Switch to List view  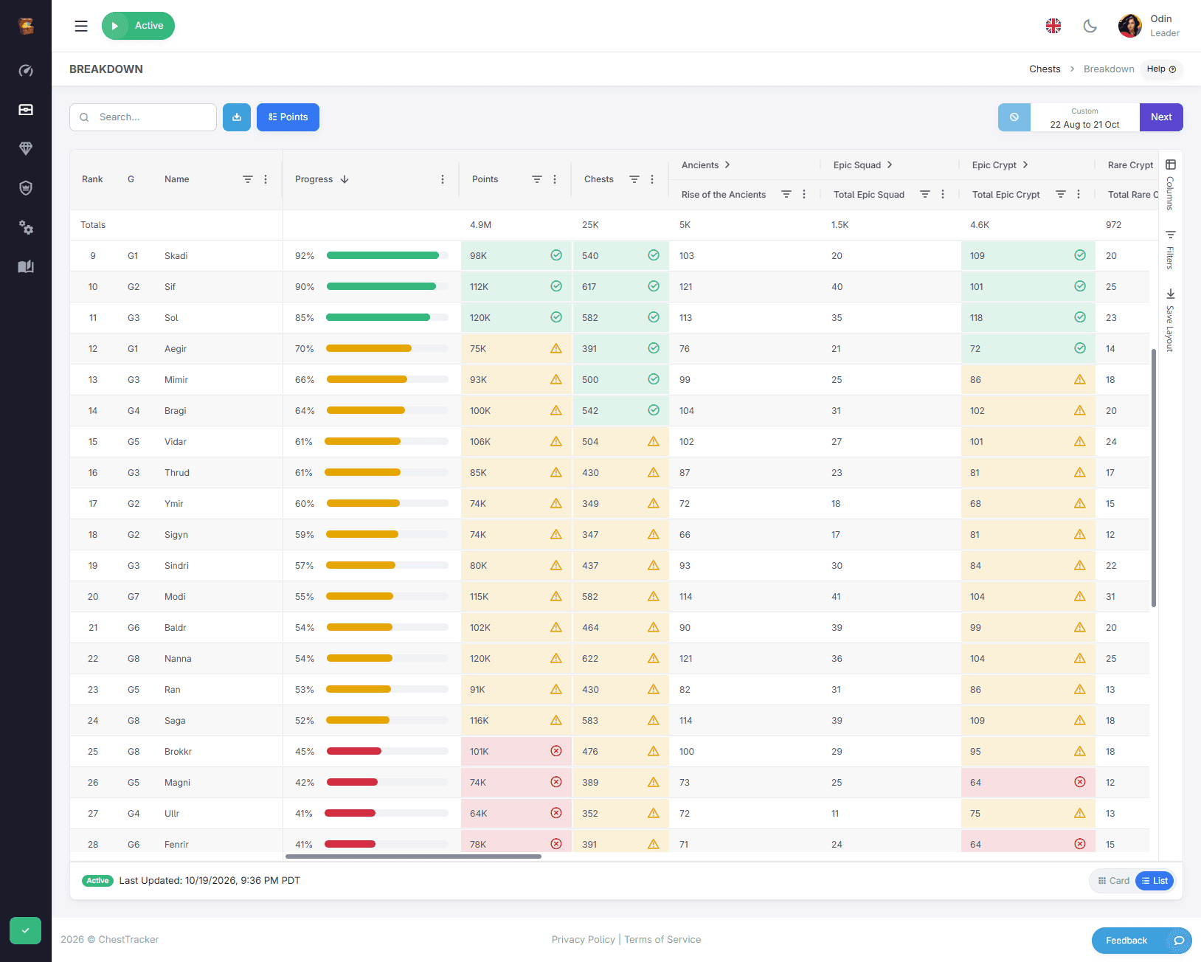tap(1155, 881)
